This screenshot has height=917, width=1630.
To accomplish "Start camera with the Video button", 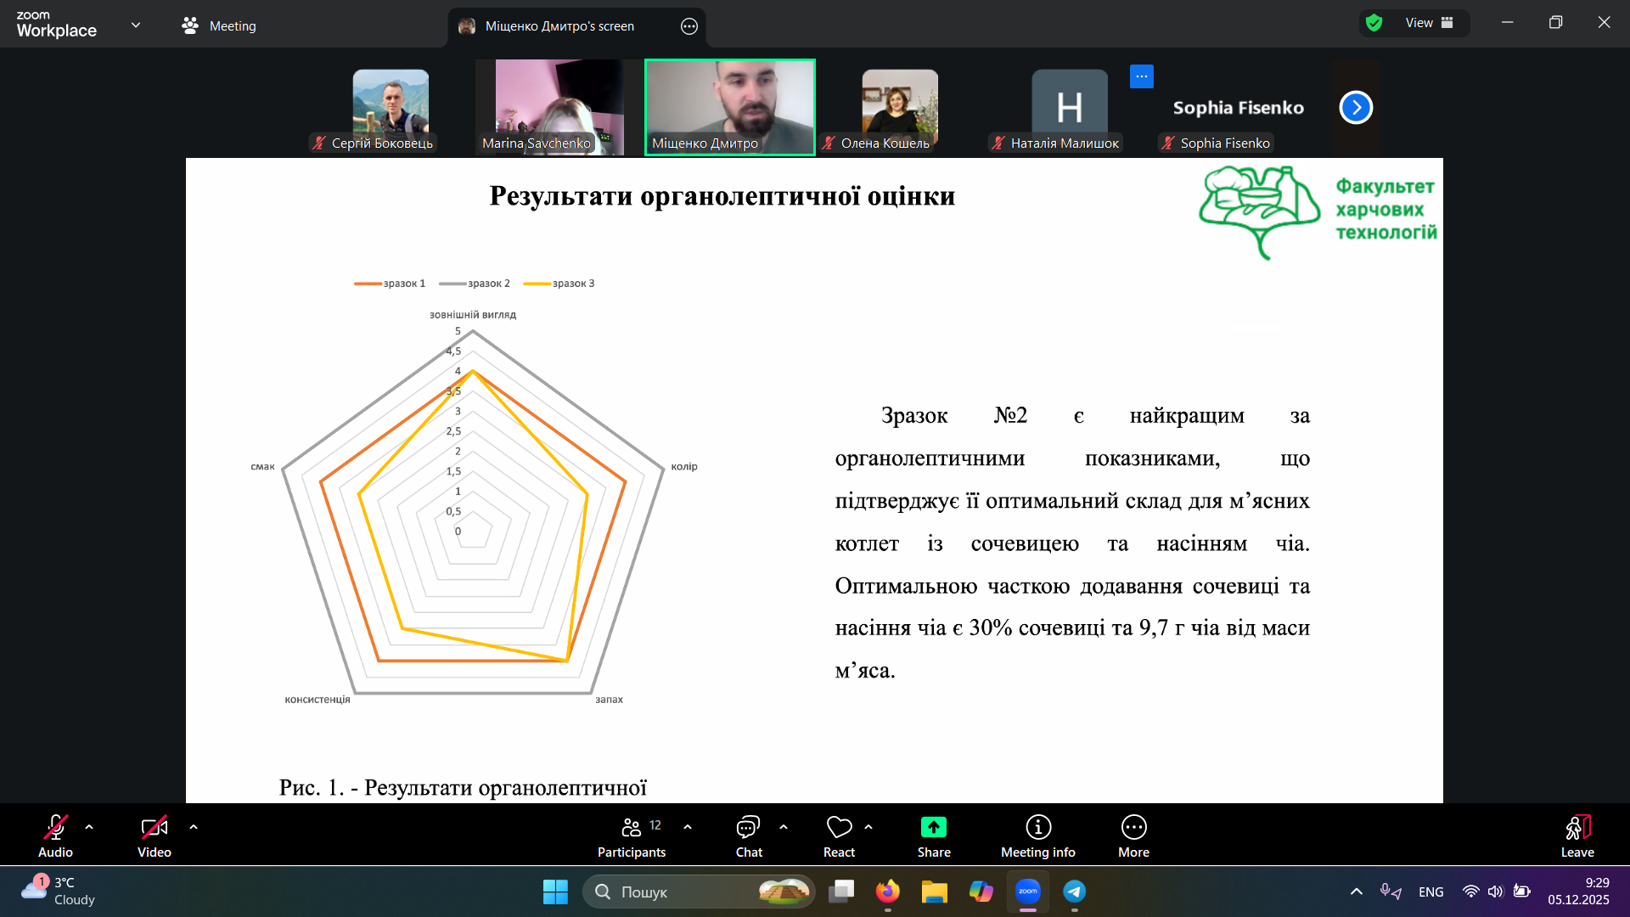I will tap(154, 827).
